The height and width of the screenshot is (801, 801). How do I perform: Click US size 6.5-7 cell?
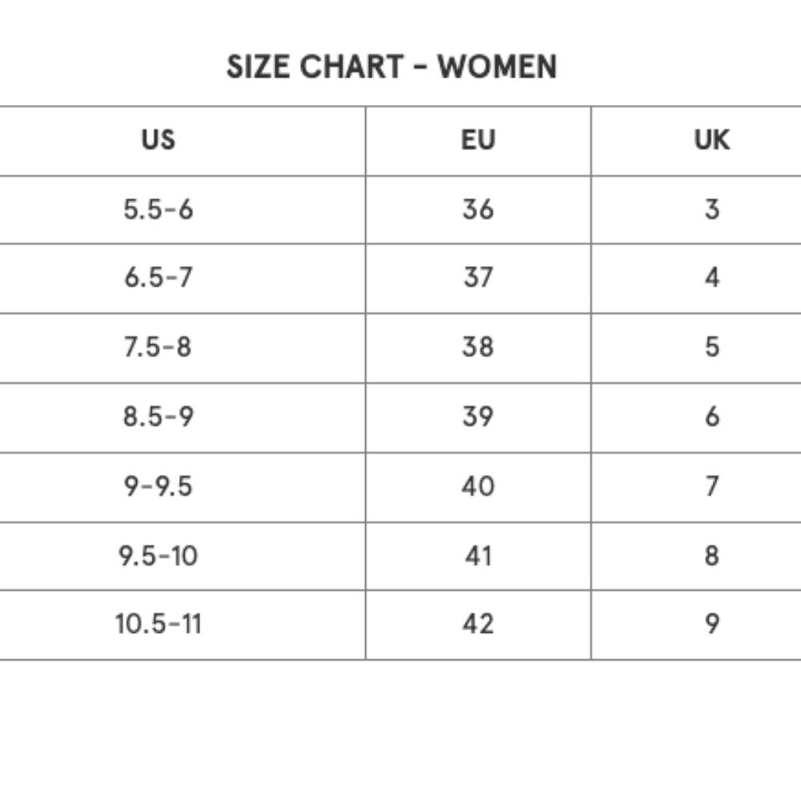[x=158, y=279]
